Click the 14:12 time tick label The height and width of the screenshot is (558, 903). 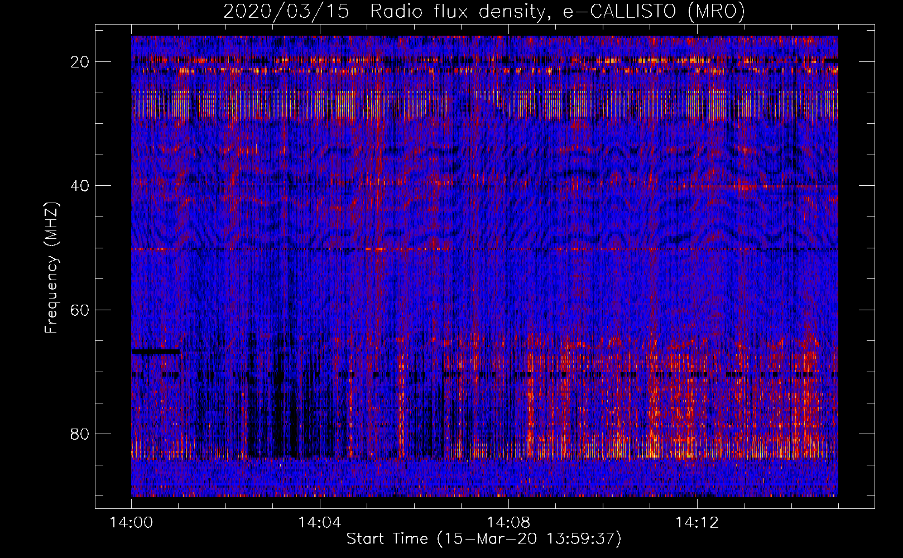click(x=697, y=522)
